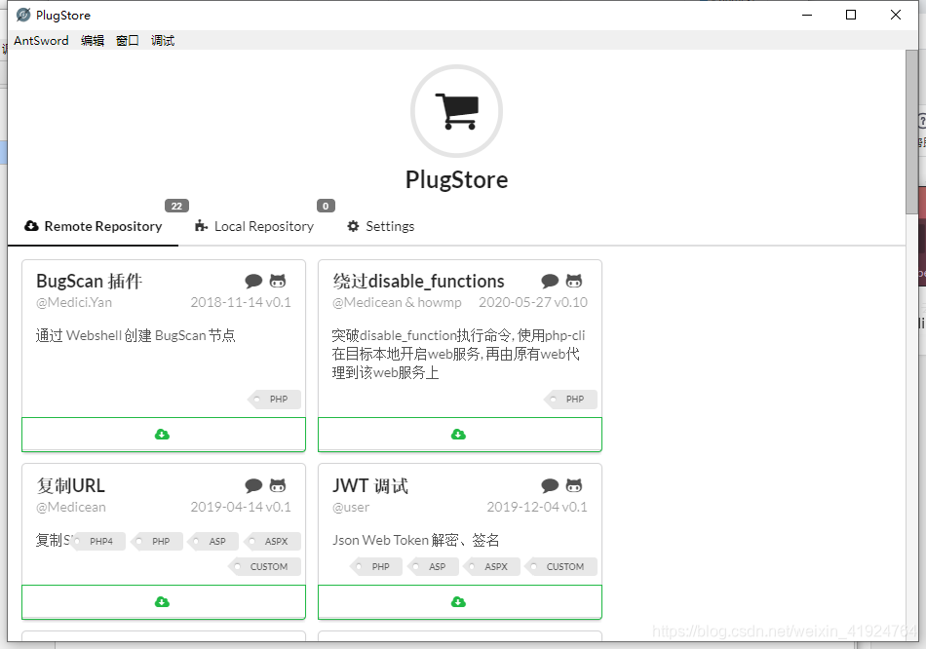Click ASP tag on 复制URL card
This screenshot has width=926, height=649.
coord(213,541)
